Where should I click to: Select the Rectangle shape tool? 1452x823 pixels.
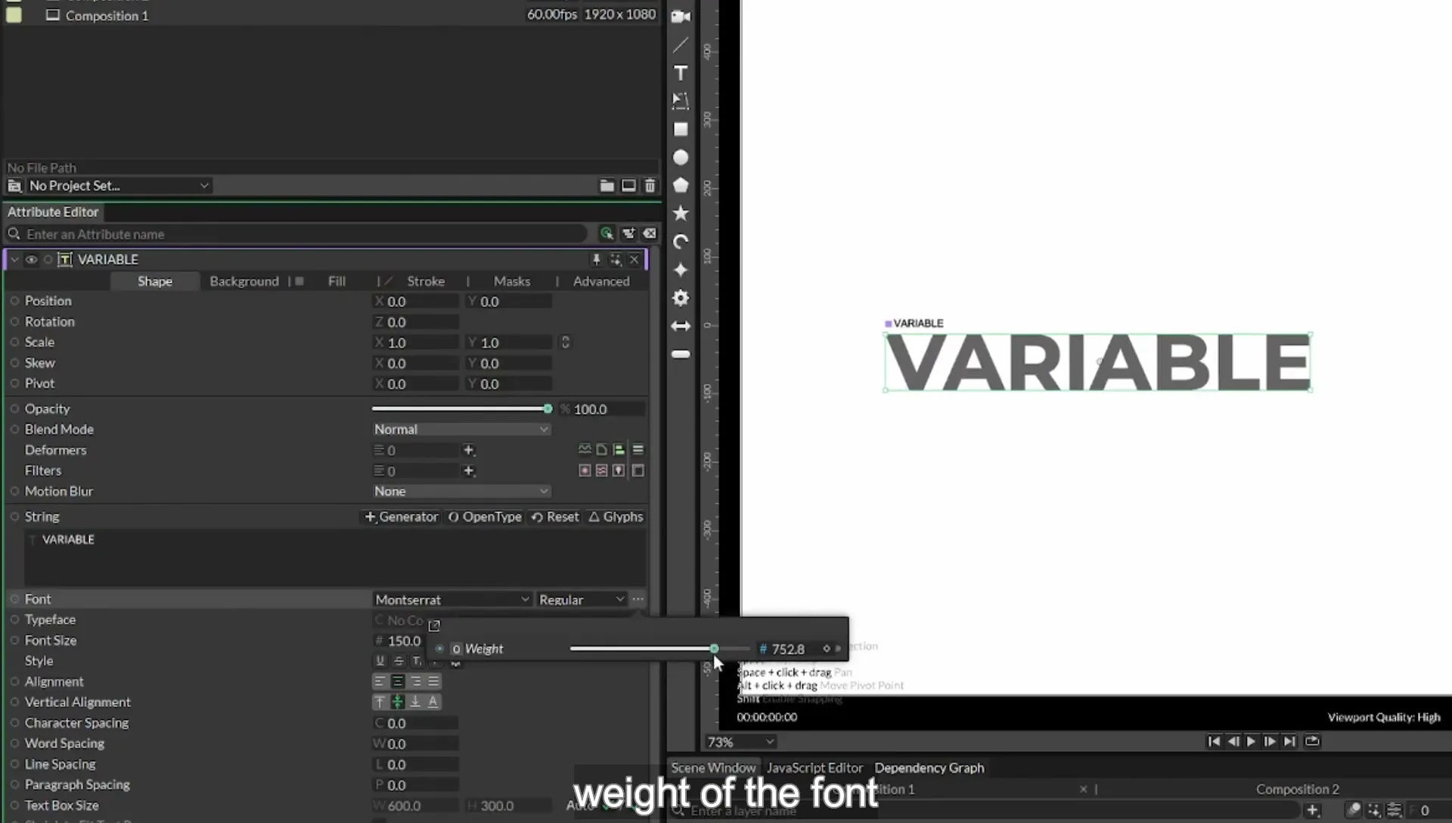(681, 129)
